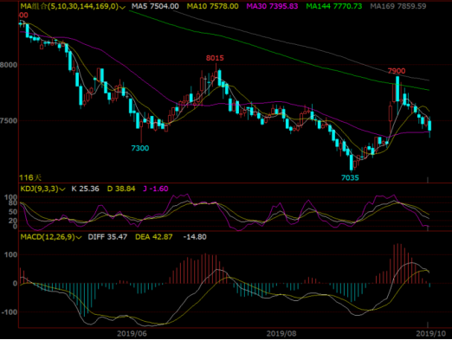
Task: Click the MA10 7578.00 value label
Action: 212,6
